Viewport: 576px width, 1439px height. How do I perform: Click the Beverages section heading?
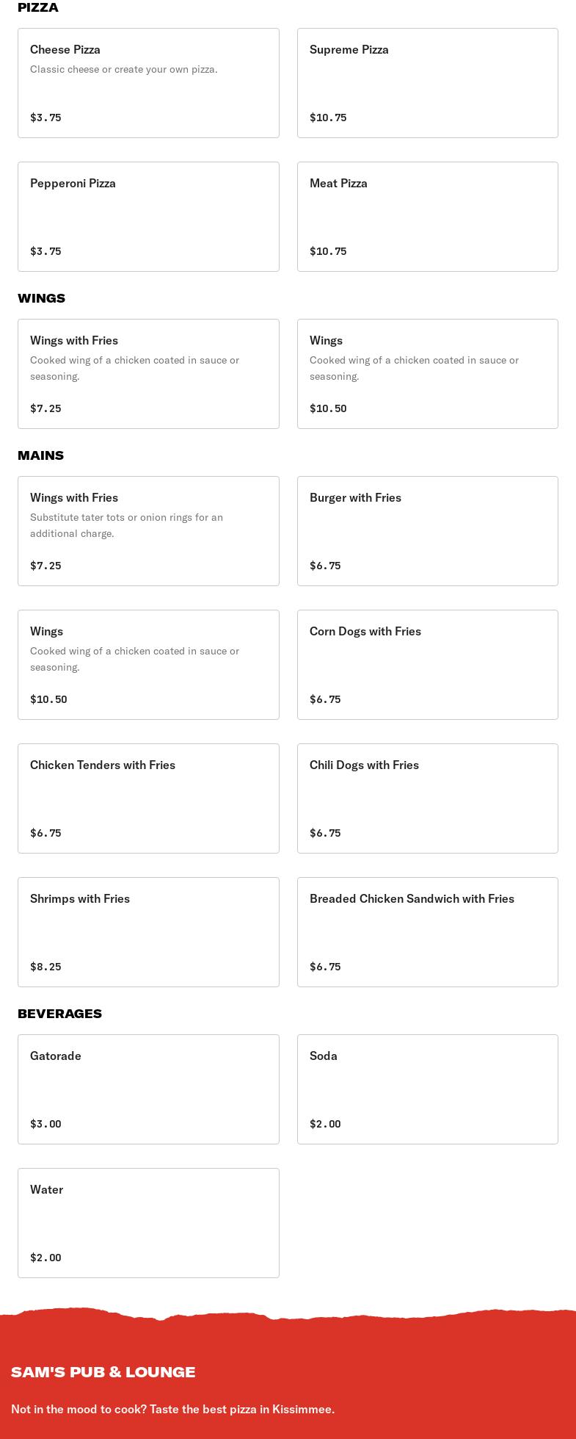(x=59, y=1014)
